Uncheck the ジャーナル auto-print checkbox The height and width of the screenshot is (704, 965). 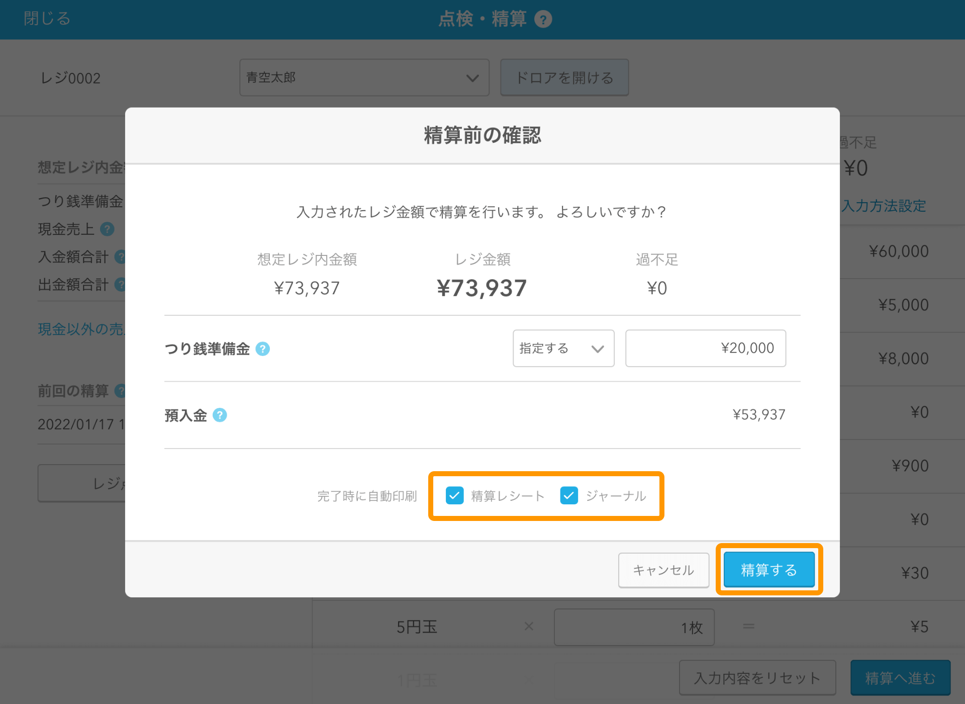tap(569, 495)
